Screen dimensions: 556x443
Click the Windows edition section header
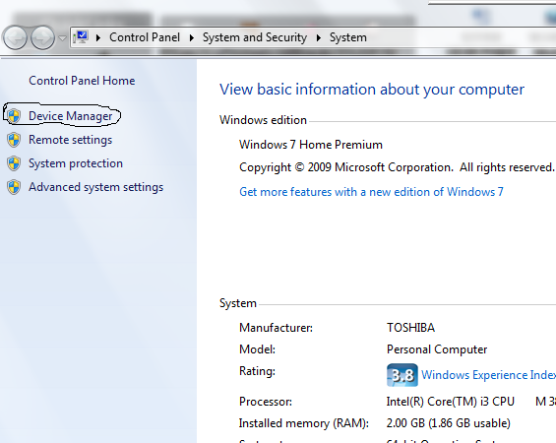[x=263, y=120]
